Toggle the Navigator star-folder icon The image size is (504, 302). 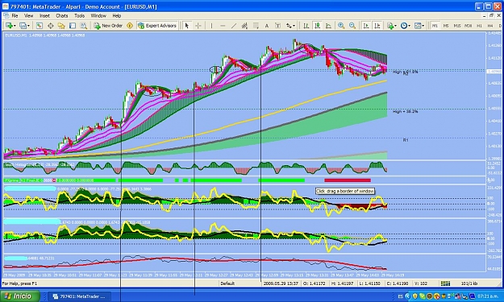point(61,26)
